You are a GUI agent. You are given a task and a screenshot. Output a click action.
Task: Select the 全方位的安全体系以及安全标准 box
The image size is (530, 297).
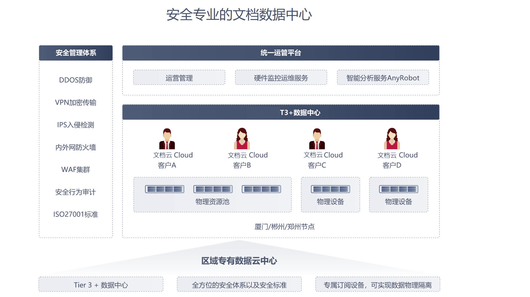pyautogui.click(x=239, y=285)
